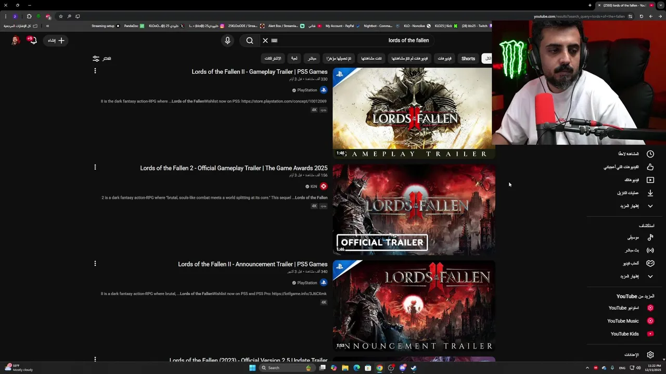Click the voice search microphone icon
Viewport: 666px width, 374px height.
[x=227, y=41]
